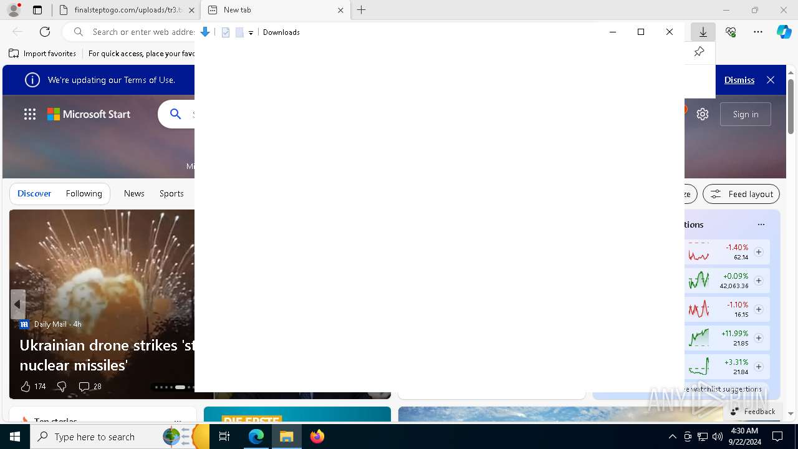Image resolution: width=798 pixels, height=449 pixels.
Task: Open the News category
Action: (x=134, y=194)
